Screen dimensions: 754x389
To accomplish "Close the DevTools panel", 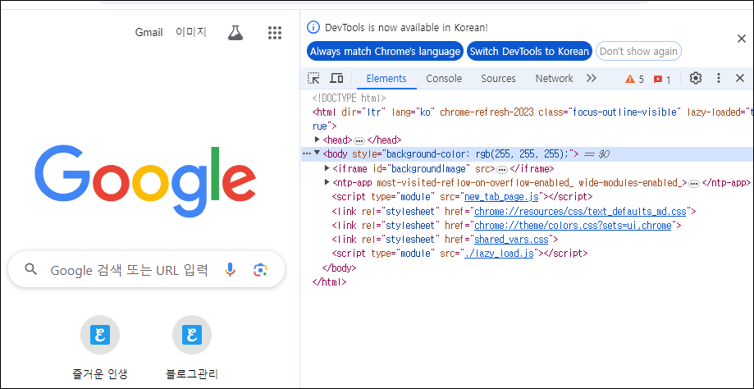I will 740,78.
